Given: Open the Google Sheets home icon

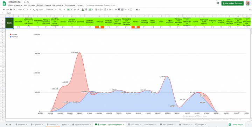Looking at the screenshot, I should 4,4.
